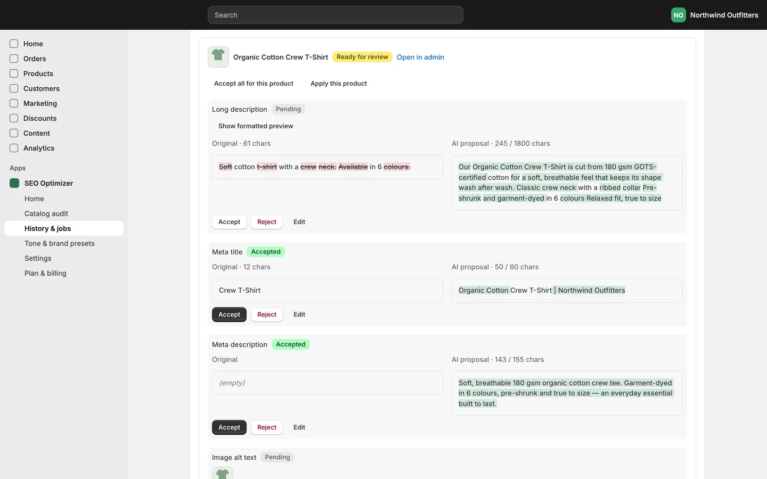Click the Analytics sidebar icon
Viewport: 767px width, 479px height.
(14, 148)
